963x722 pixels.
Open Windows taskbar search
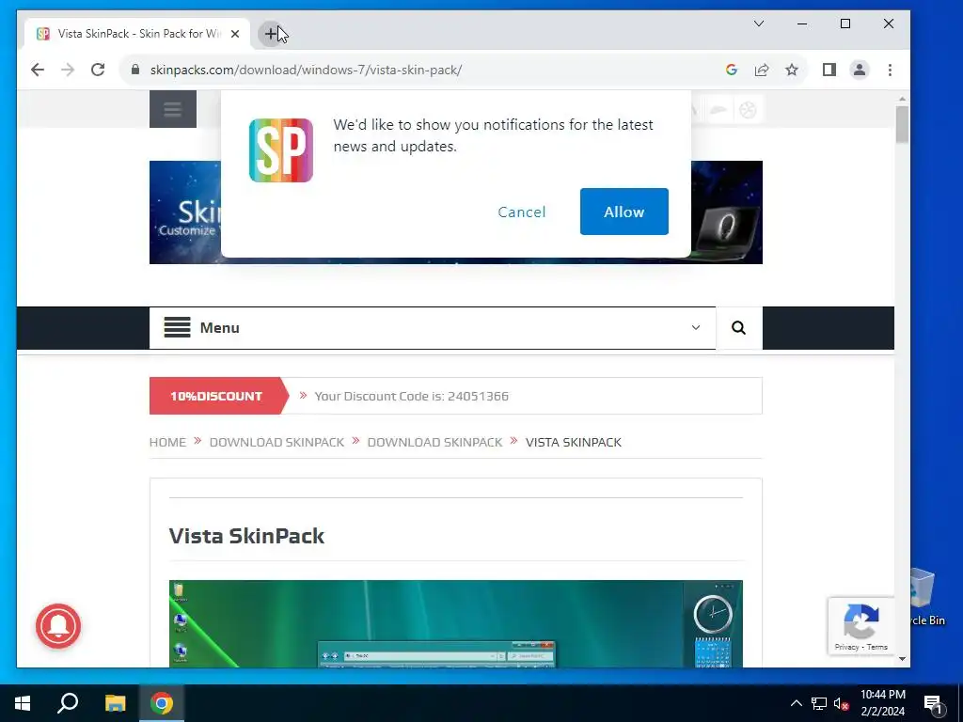(68, 703)
